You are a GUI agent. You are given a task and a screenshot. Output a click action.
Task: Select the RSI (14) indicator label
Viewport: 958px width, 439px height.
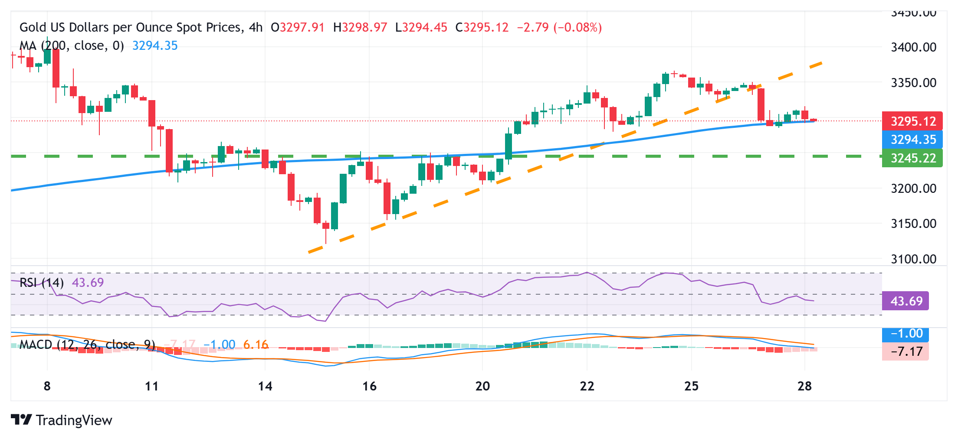coord(42,283)
